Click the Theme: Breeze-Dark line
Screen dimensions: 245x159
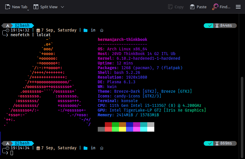coord(145,91)
